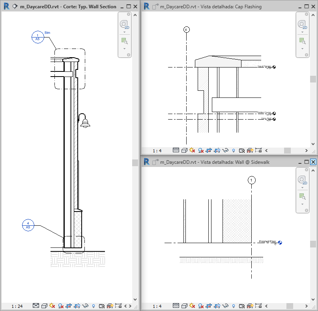Show crop region in Cap Flashing view
318x311 pixels.
tap(217, 150)
